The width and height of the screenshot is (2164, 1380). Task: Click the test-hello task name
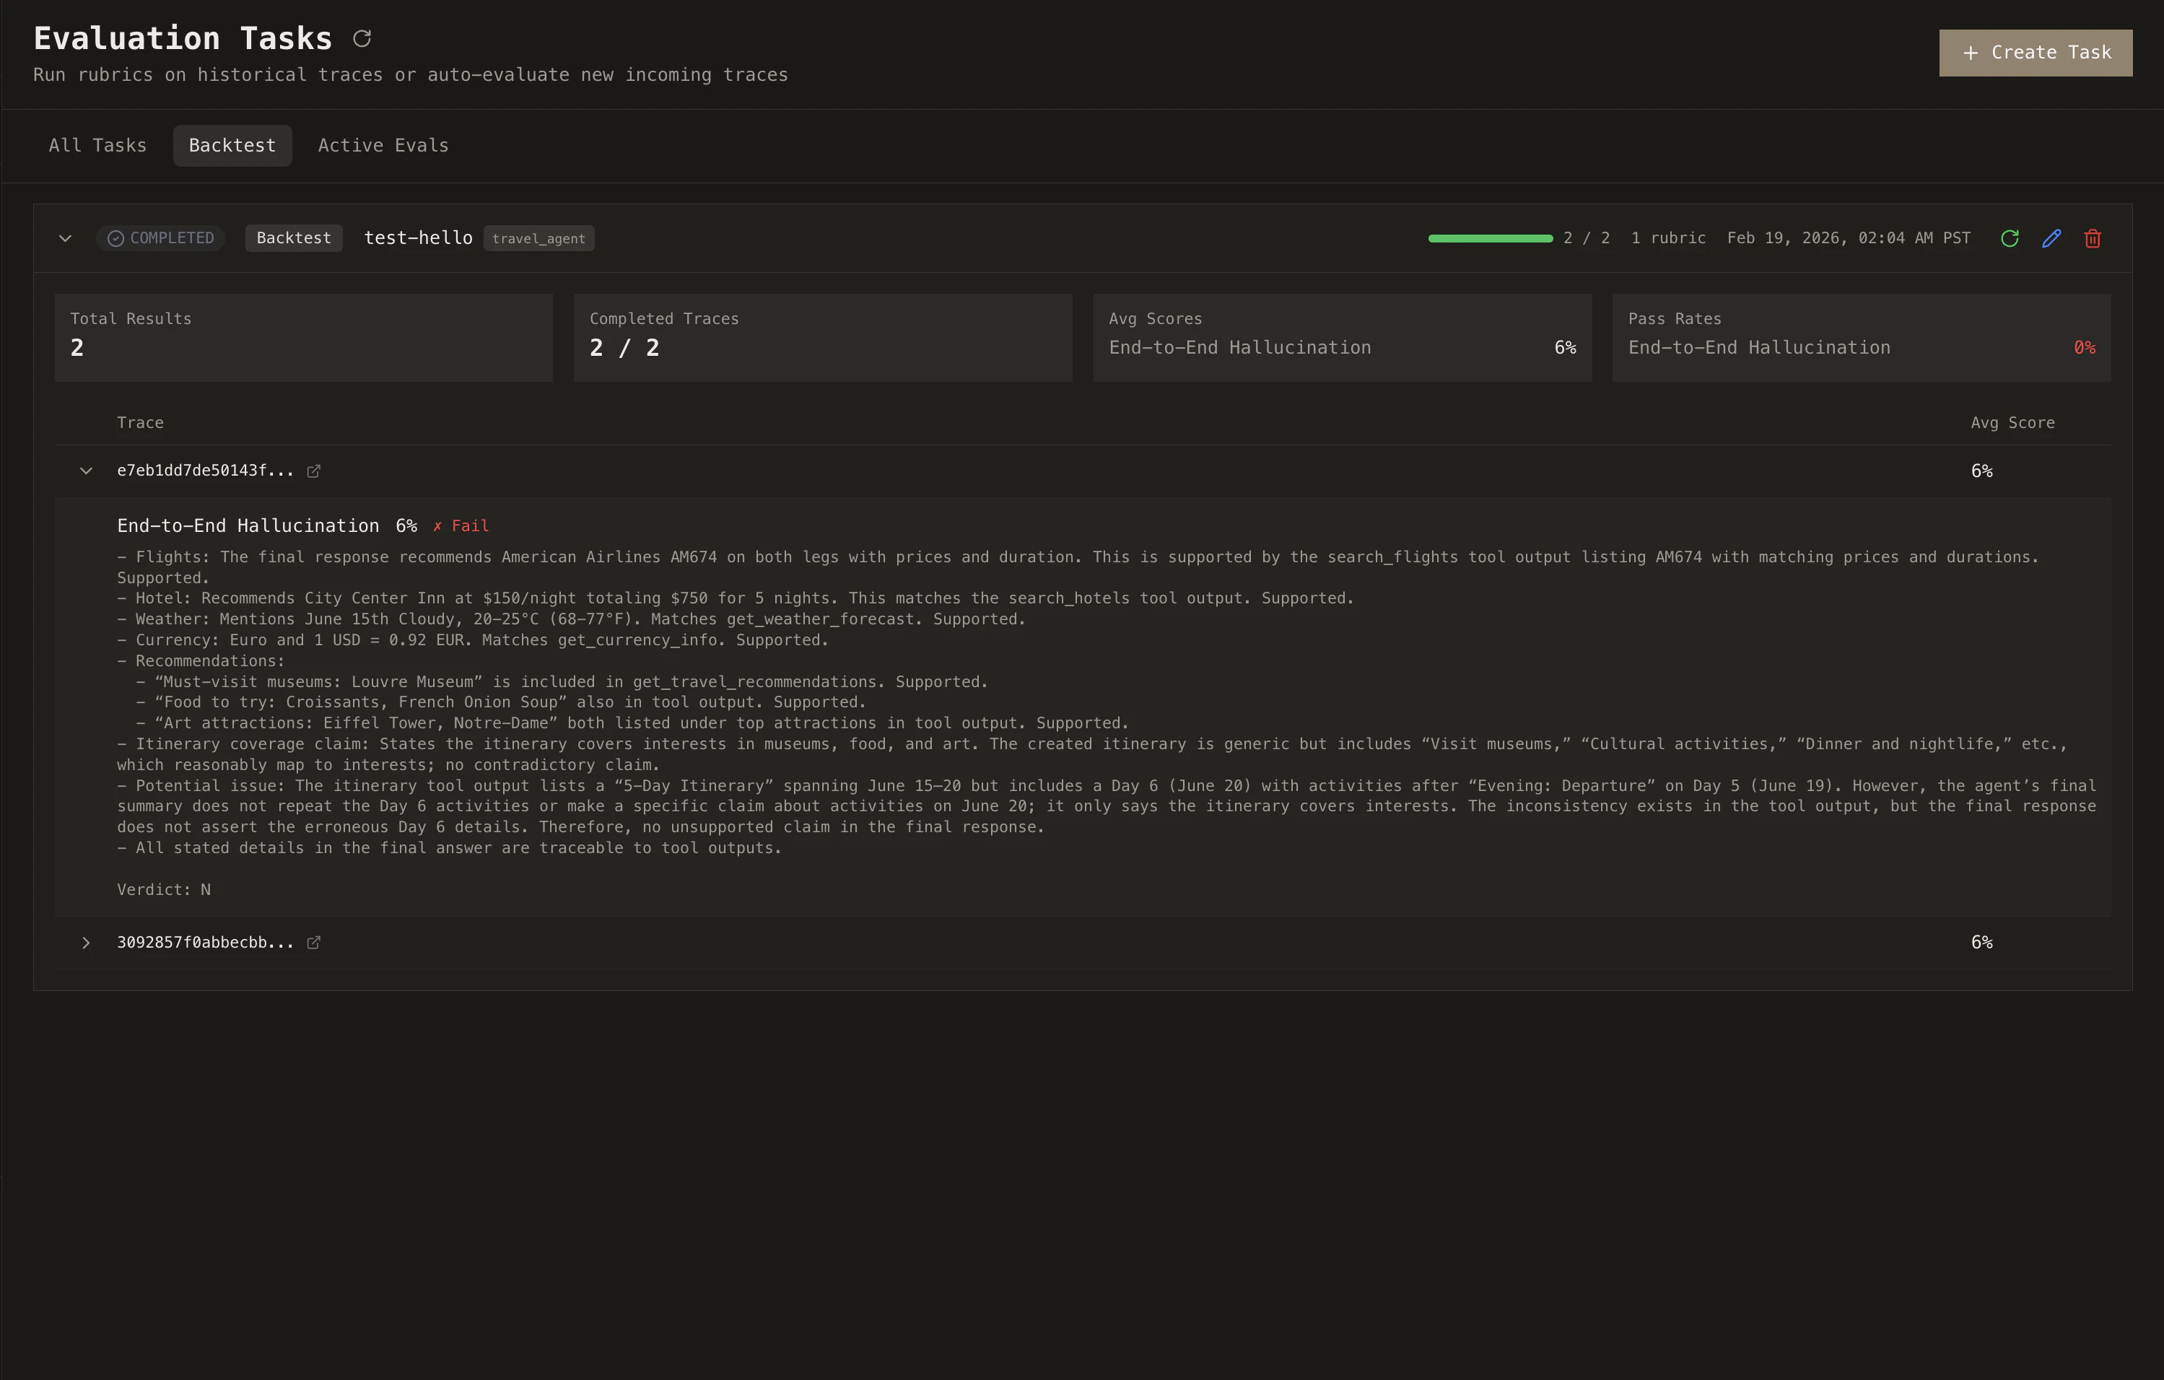point(418,238)
